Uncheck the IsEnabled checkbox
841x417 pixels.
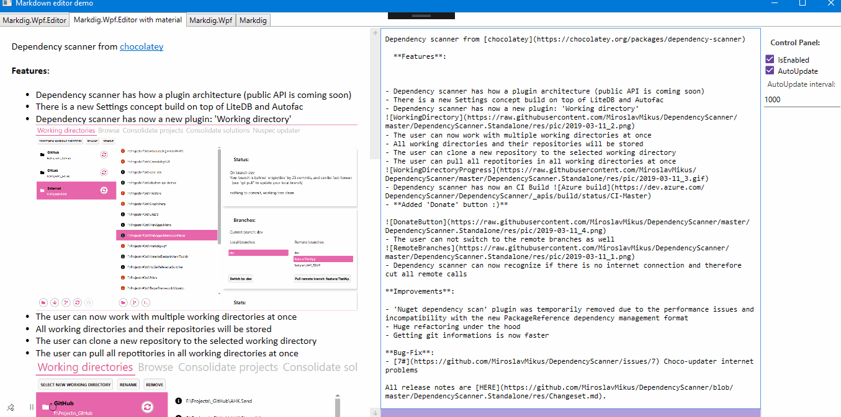coord(770,59)
